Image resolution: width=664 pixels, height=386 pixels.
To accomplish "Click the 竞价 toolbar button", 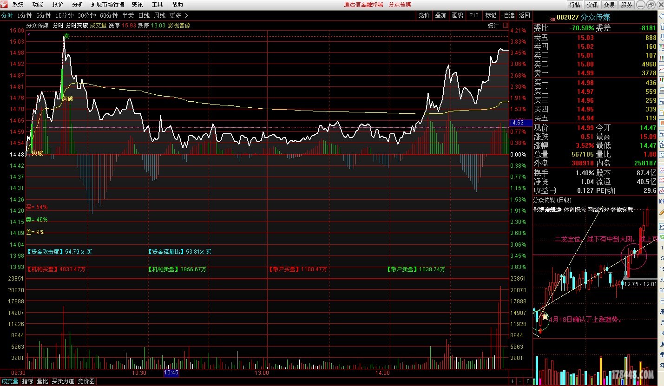I will click(x=424, y=15).
